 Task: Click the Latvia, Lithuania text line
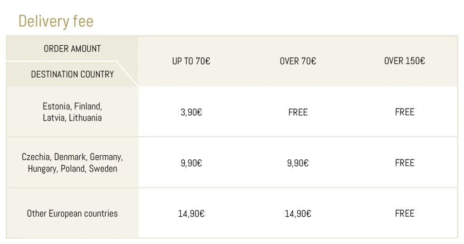(72, 118)
